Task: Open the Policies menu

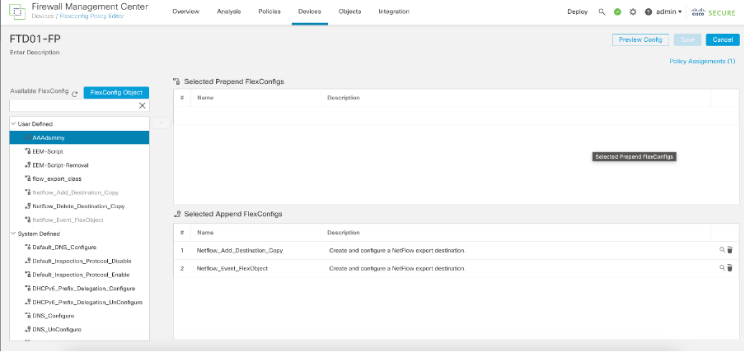Action: click(x=269, y=12)
